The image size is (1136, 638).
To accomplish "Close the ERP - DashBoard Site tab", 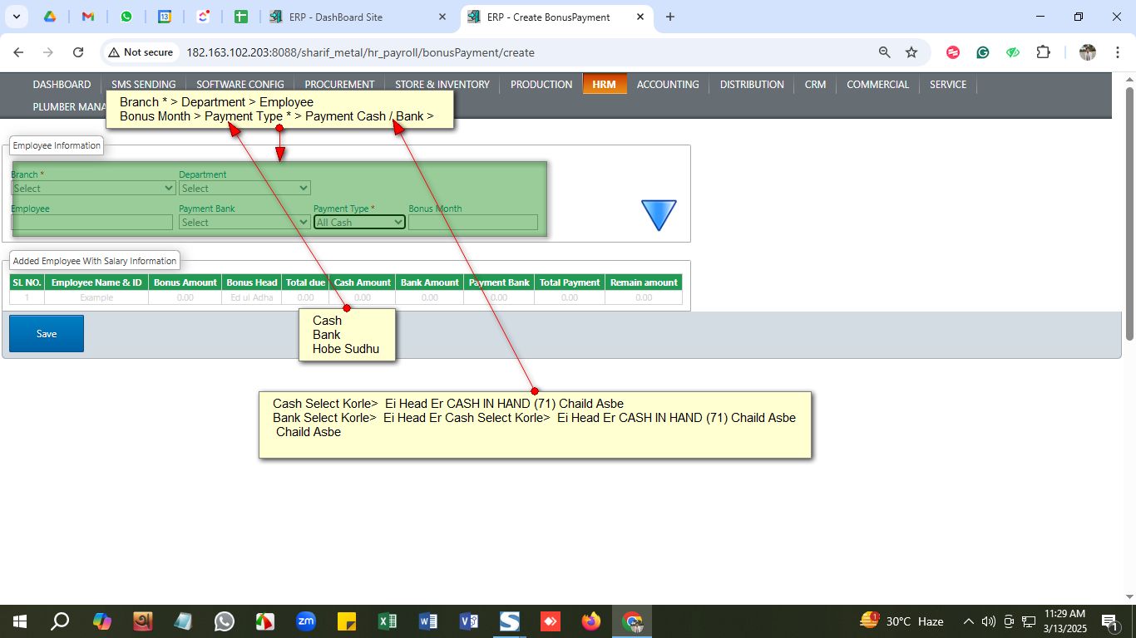I will pyautogui.click(x=442, y=17).
